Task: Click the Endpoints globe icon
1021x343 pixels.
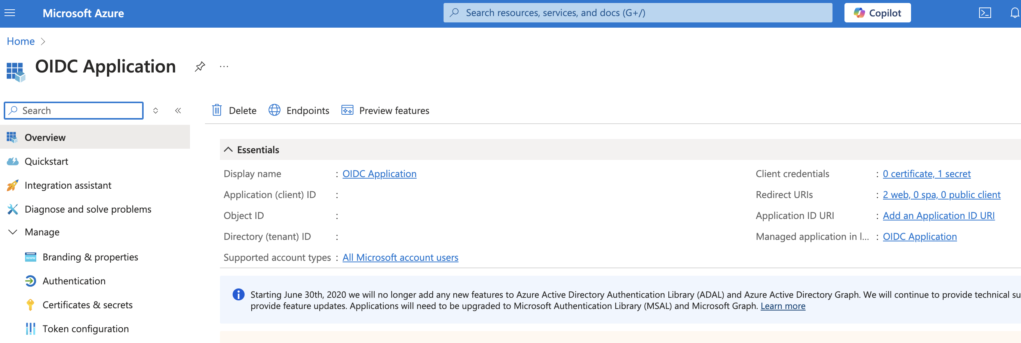Action: coord(274,110)
